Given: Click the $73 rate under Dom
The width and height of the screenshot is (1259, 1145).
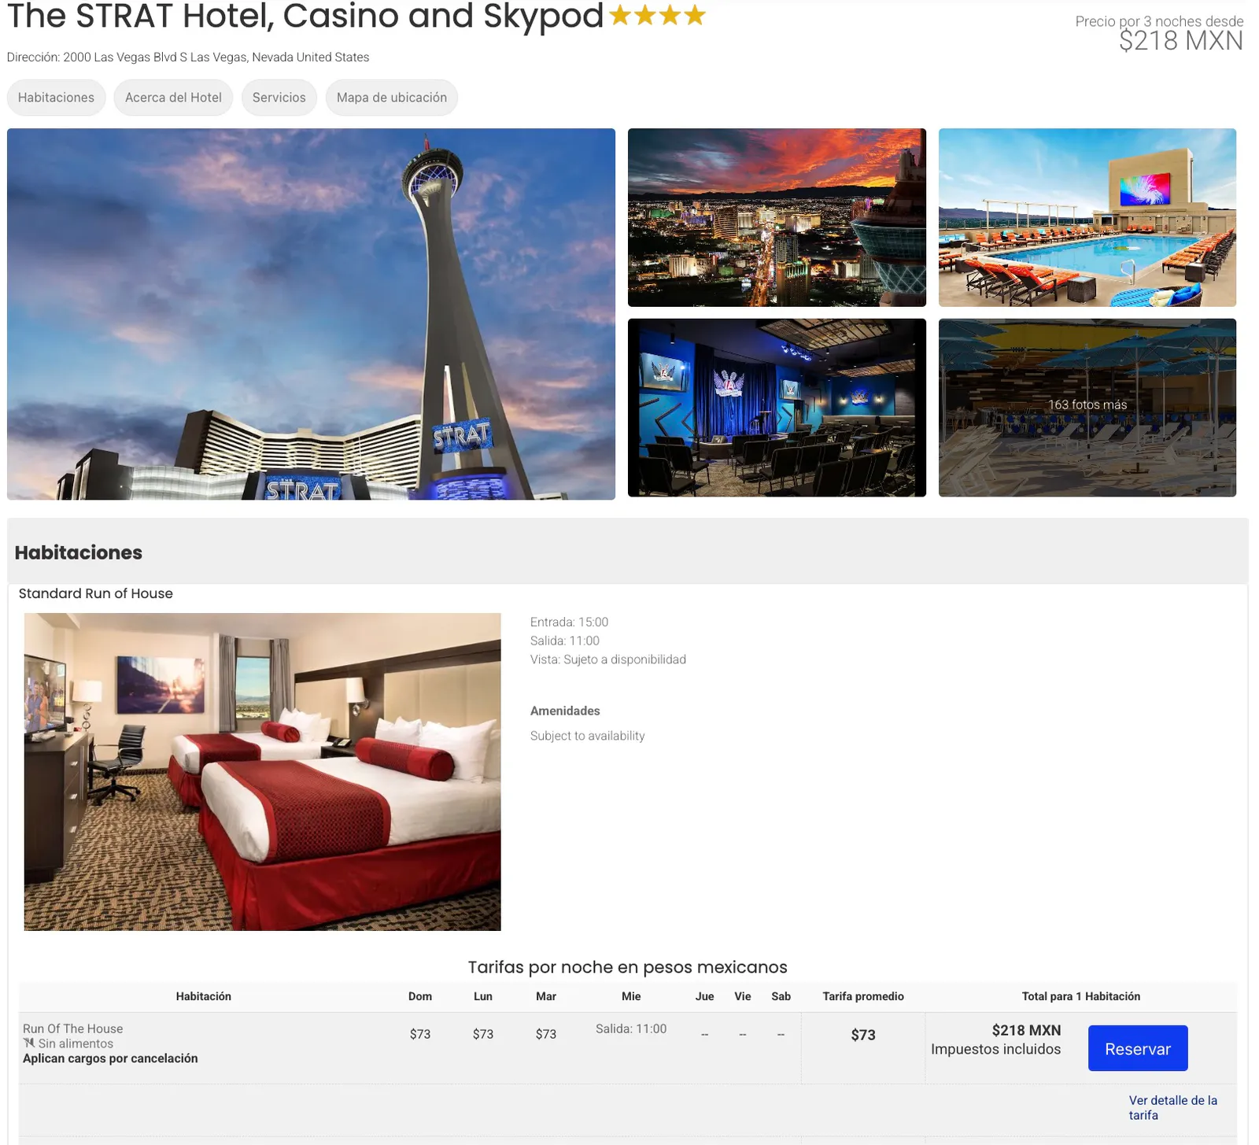Looking at the screenshot, I should tap(420, 1034).
